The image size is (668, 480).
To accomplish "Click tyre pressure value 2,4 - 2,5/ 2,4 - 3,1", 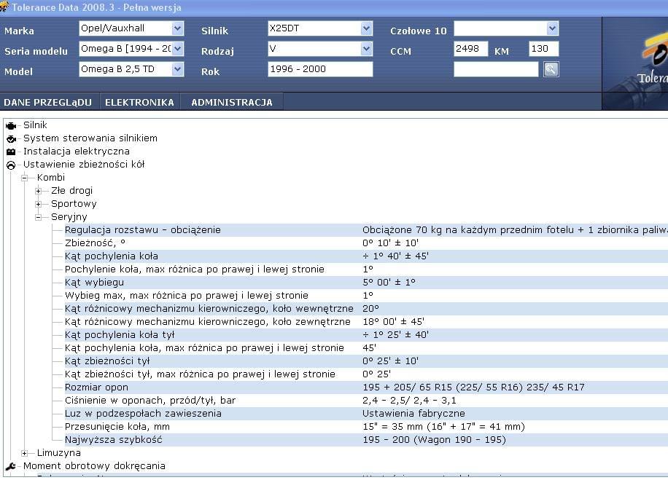I will click(x=409, y=401).
